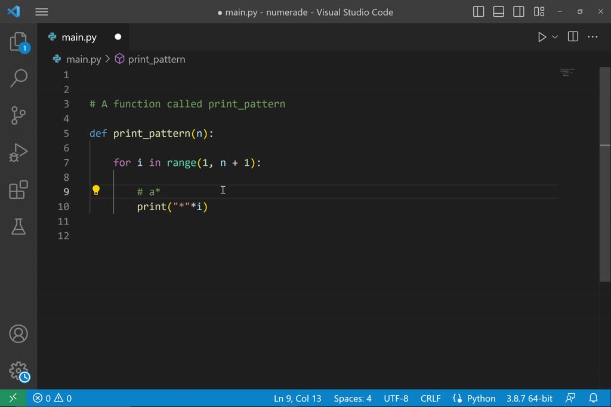This screenshot has width=611, height=407.
Task: Open the Explorer view in activity bar
Action: click(18, 42)
